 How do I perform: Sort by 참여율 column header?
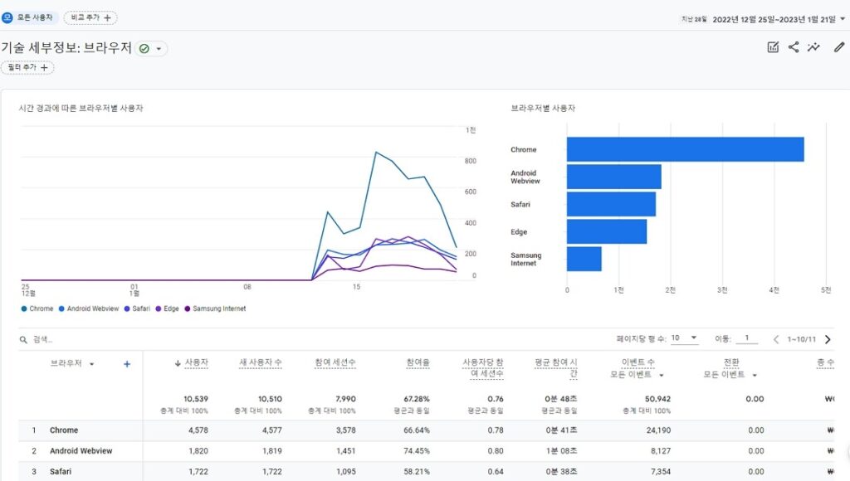pos(418,362)
